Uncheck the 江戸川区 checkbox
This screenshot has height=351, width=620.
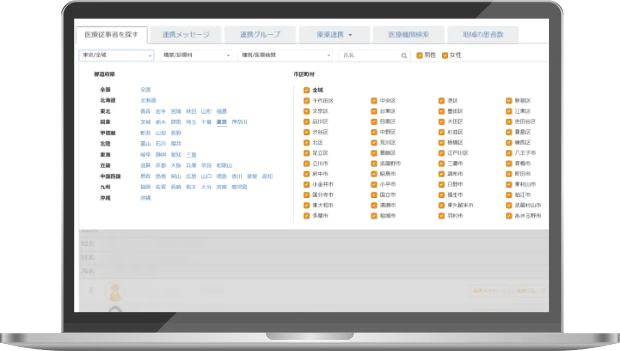click(441, 153)
